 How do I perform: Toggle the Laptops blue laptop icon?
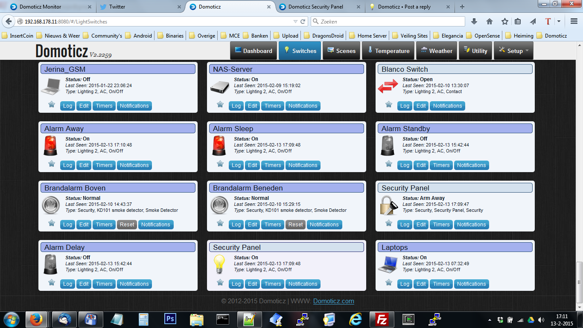[x=388, y=264]
